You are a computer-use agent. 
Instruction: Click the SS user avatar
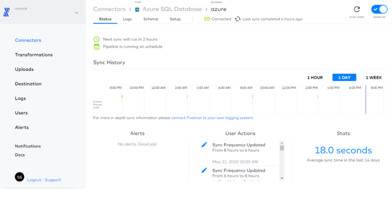tap(20, 177)
